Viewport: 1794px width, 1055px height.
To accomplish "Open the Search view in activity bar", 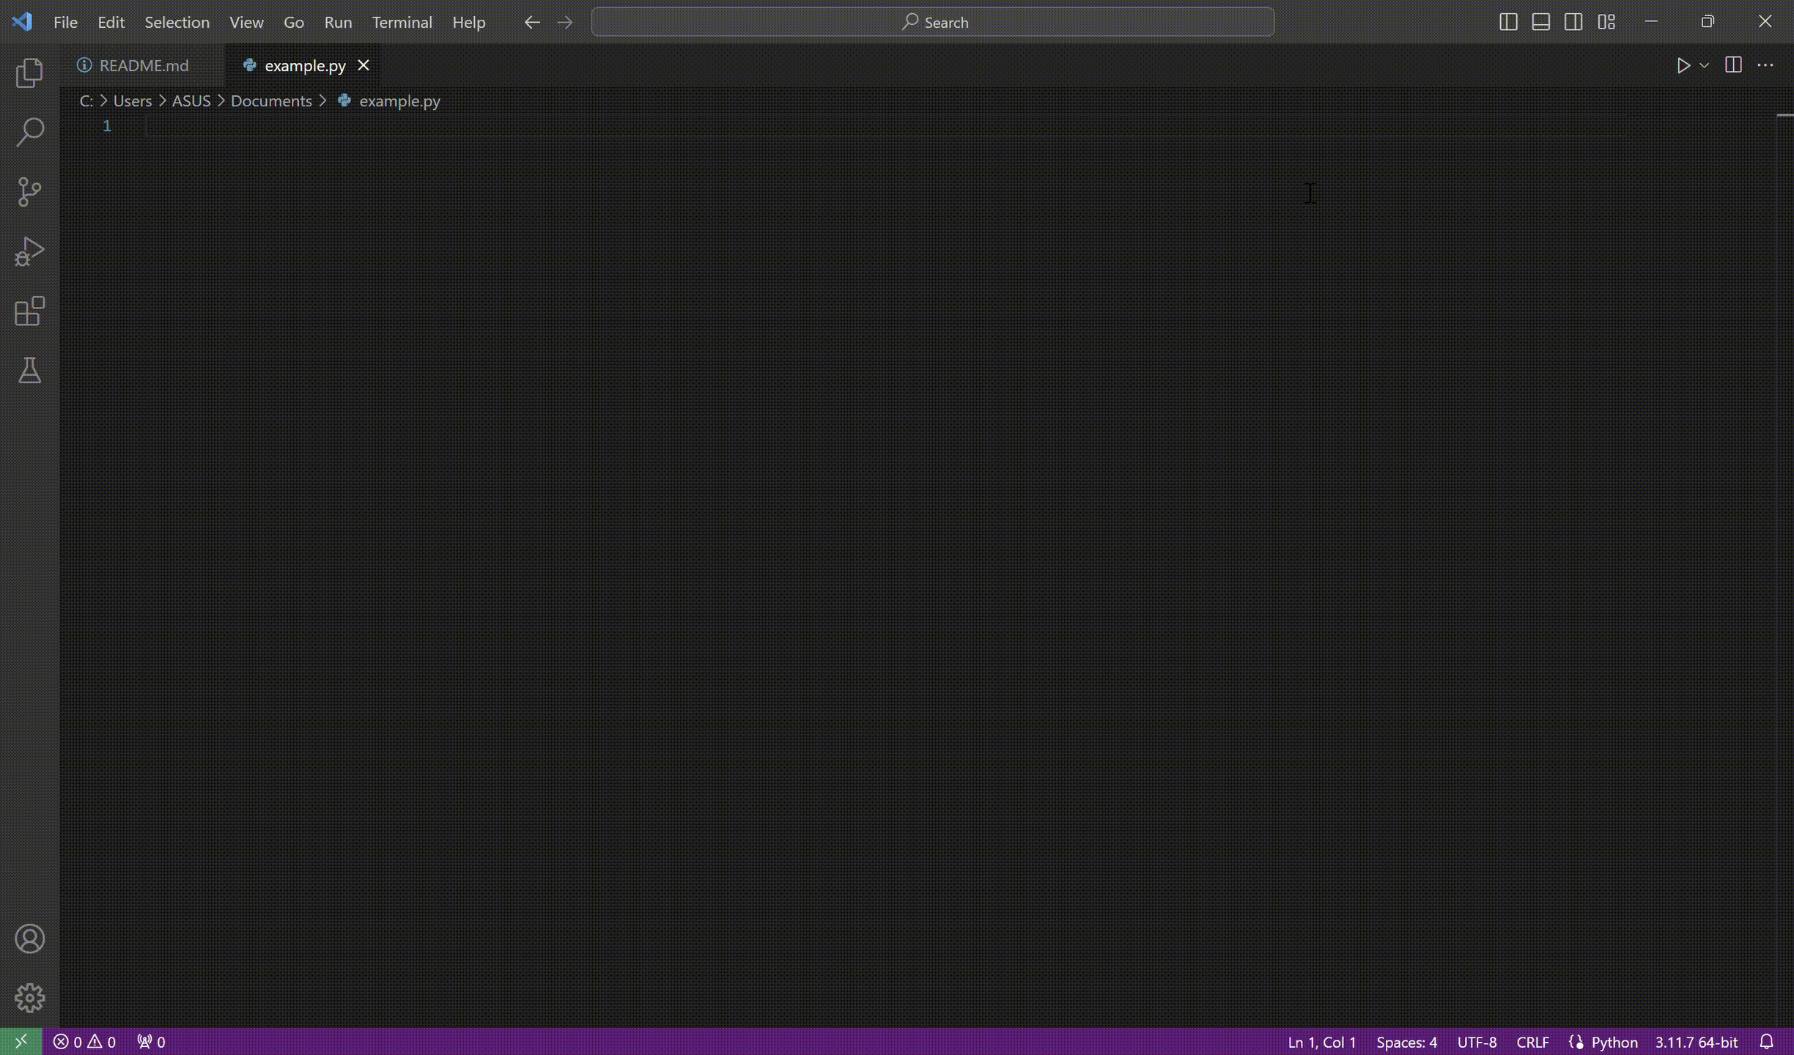I will point(29,133).
